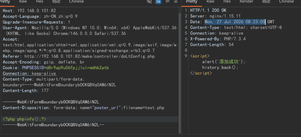The image size is (301, 137).
Task: Click the opening <script> tag in response
Action: pyautogui.click(x=200, y=56)
